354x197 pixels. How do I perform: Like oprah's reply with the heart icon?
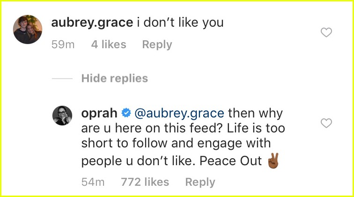tap(326, 123)
